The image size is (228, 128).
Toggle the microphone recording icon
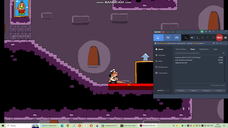click(x=197, y=38)
